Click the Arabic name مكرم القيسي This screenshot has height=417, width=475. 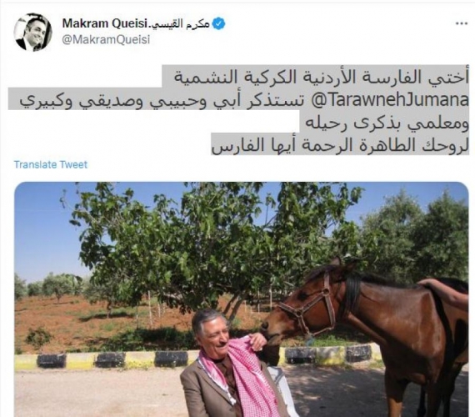tap(180, 24)
